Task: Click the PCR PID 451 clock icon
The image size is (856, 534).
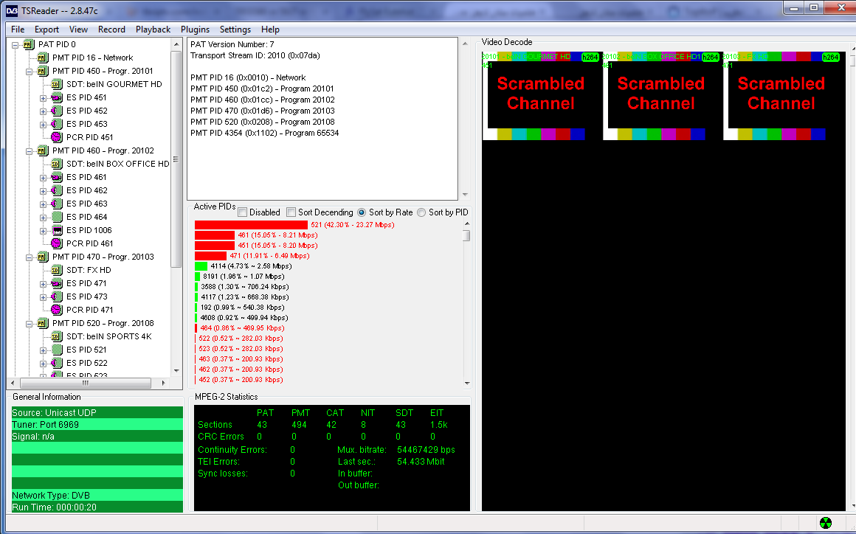Action: [57, 137]
